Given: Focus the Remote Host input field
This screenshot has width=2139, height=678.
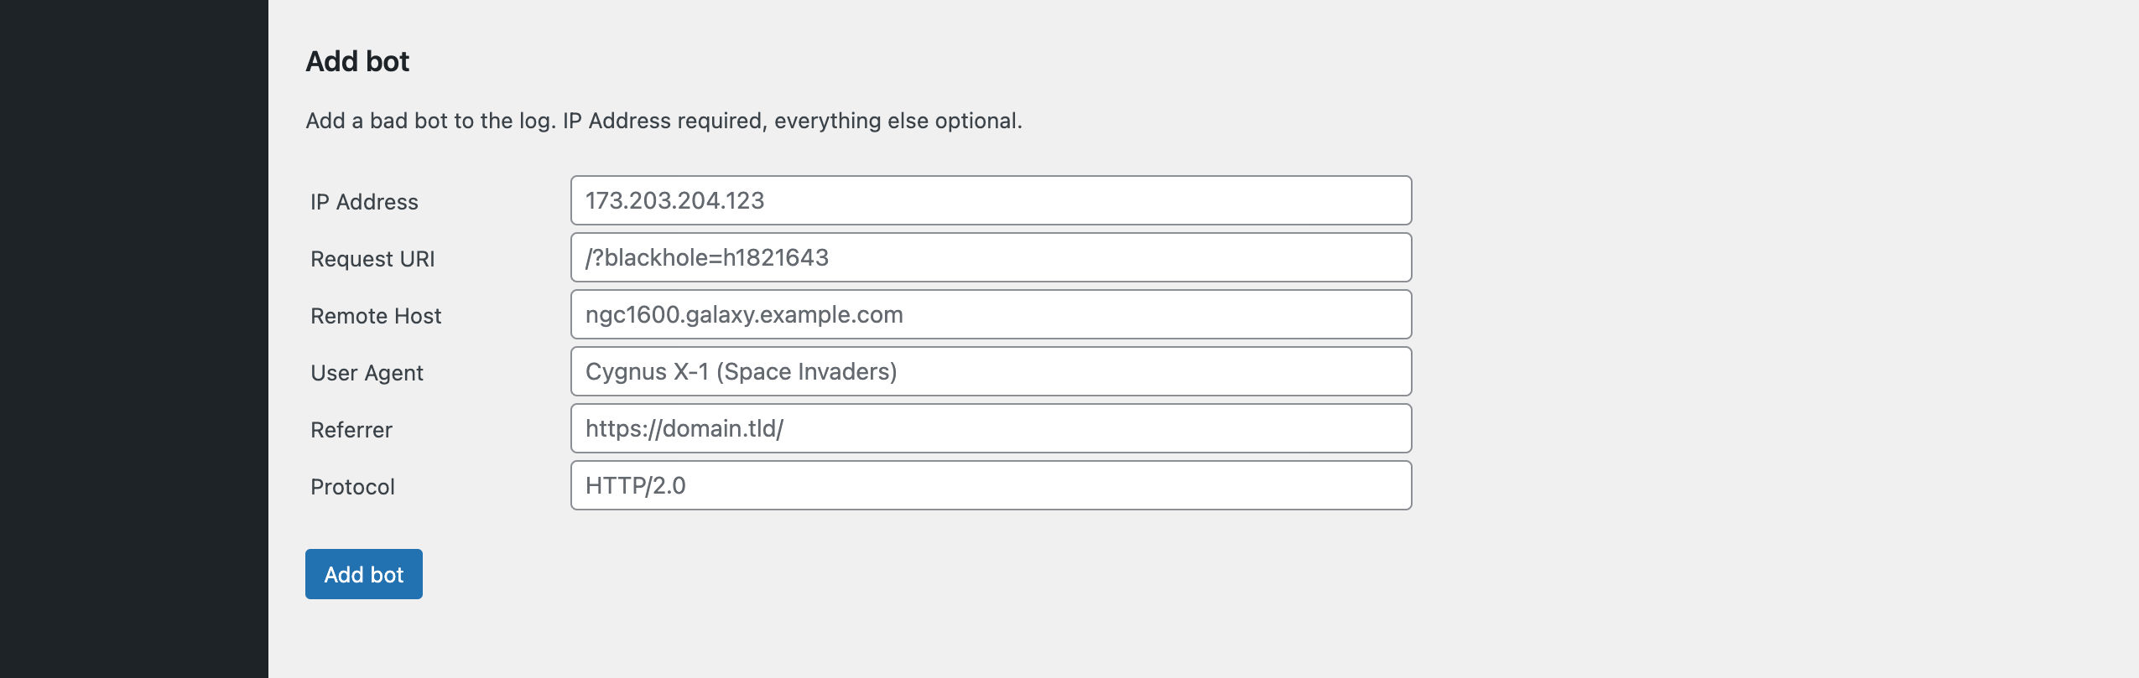Looking at the screenshot, I should (x=991, y=314).
